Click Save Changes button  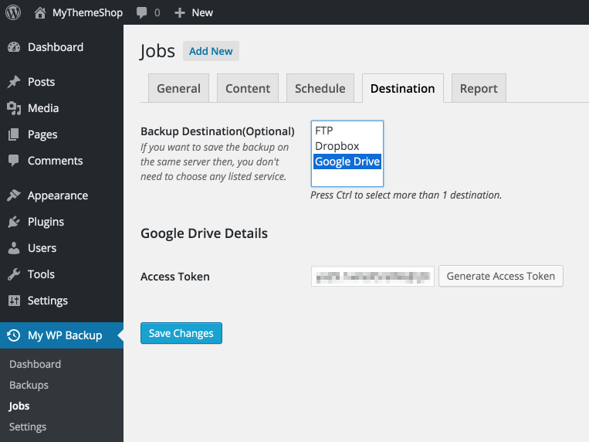(181, 333)
